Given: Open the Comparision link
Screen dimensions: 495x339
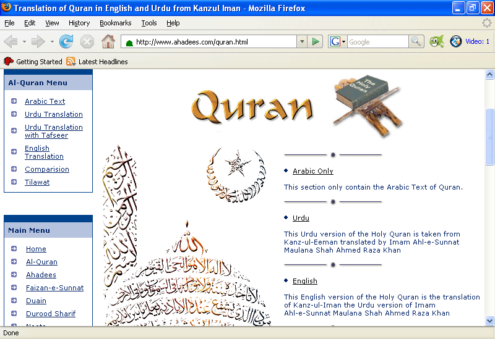Looking at the screenshot, I should coord(47,169).
